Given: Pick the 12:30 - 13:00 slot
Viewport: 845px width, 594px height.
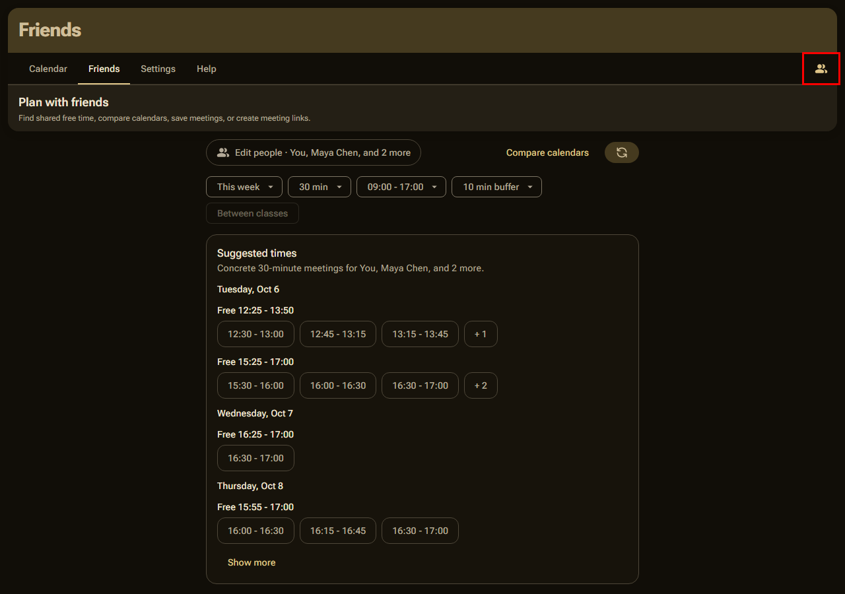Looking at the screenshot, I should click(x=255, y=334).
